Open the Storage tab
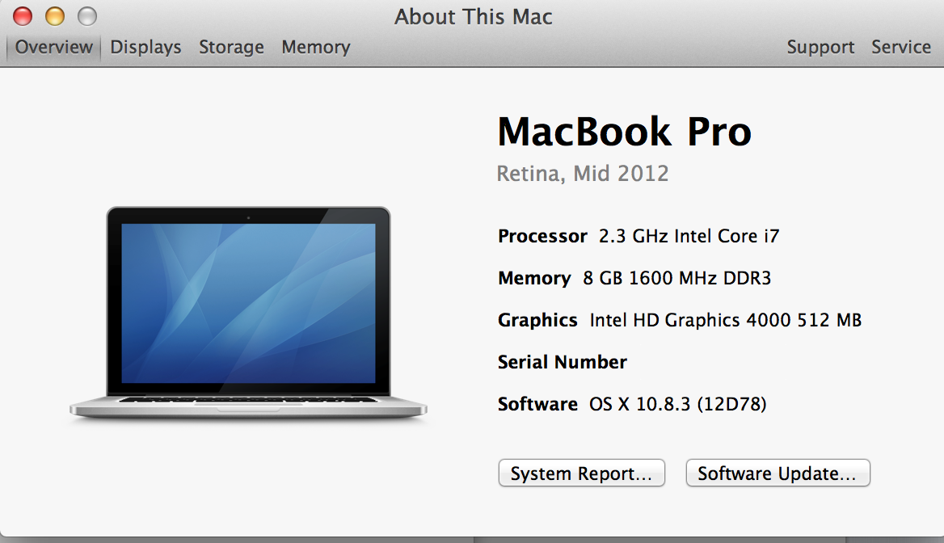This screenshot has height=543, width=944. pos(231,47)
